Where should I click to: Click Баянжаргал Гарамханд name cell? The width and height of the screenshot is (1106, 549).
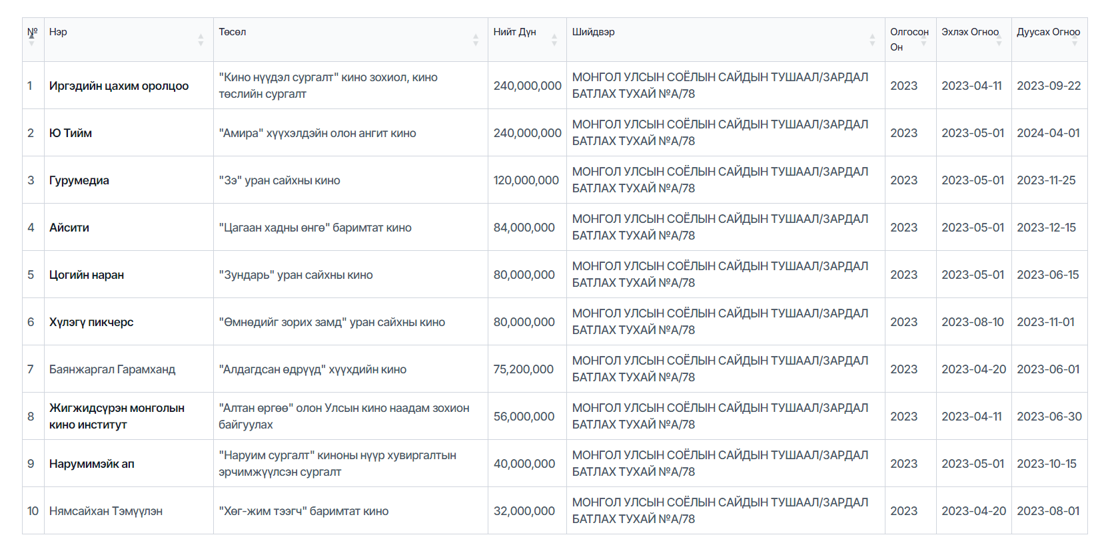[113, 369]
